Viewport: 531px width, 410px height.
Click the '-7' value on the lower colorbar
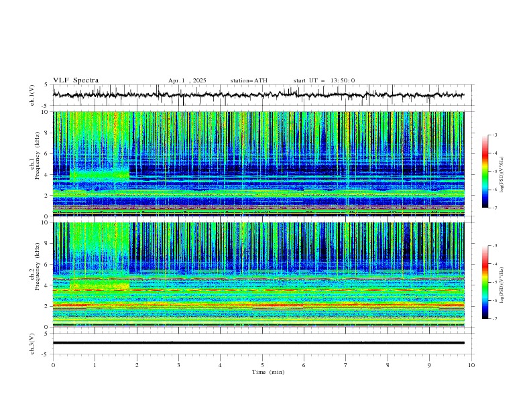[x=494, y=319]
